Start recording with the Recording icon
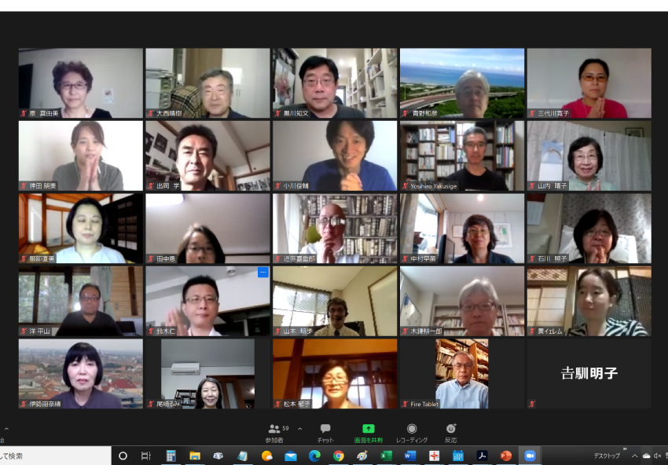This screenshot has width=668, height=465. pyautogui.click(x=411, y=429)
